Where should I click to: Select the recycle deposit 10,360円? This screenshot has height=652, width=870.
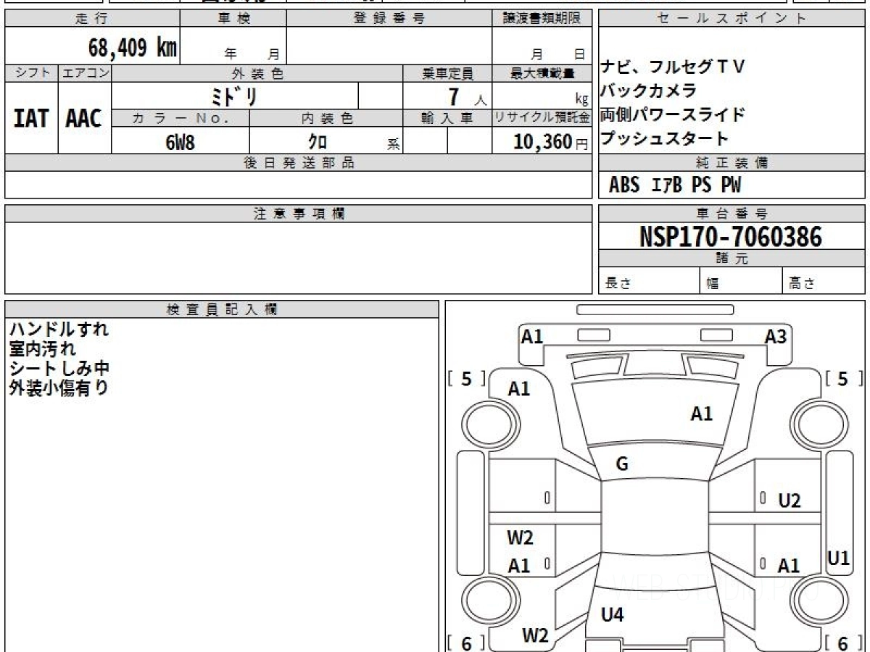point(551,142)
